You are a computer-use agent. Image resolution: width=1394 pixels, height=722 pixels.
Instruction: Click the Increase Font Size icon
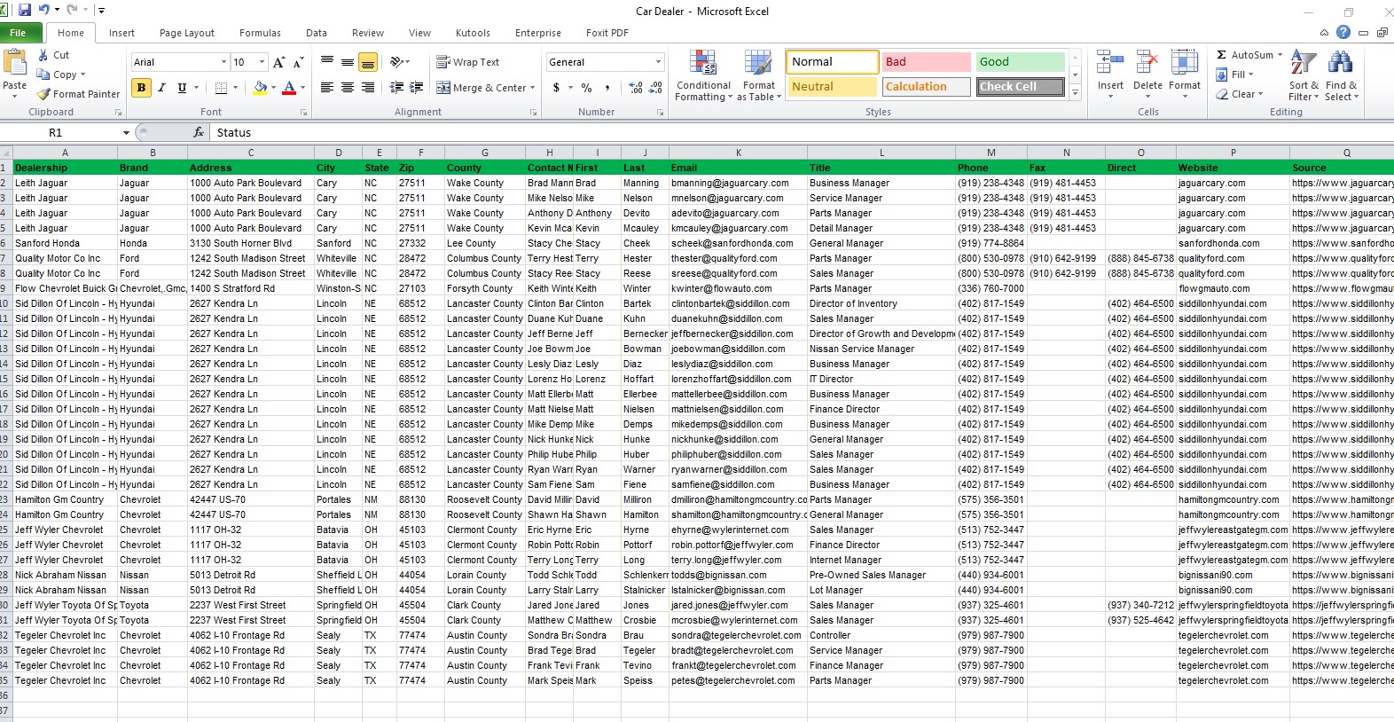[279, 62]
